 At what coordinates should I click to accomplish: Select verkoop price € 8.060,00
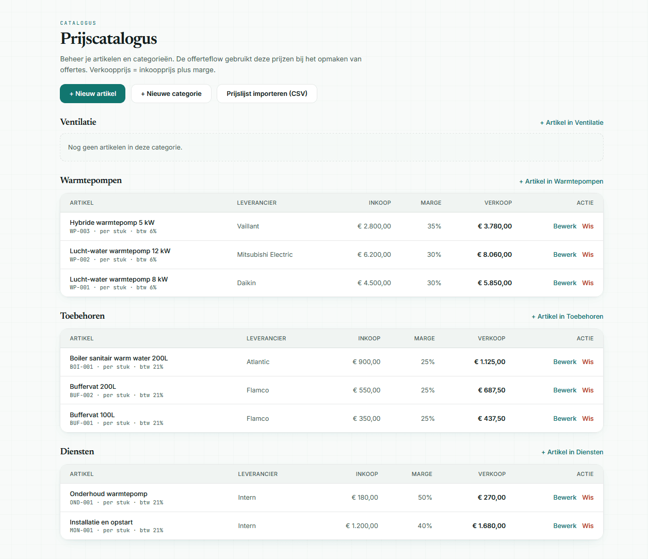point(495,255)
